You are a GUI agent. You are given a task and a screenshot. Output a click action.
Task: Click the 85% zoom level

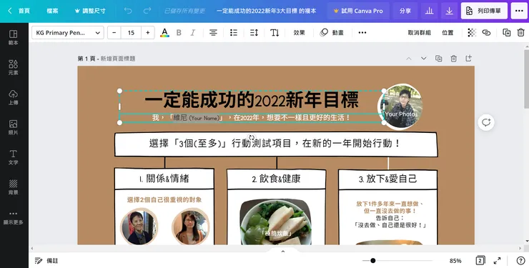click(455, 261)
